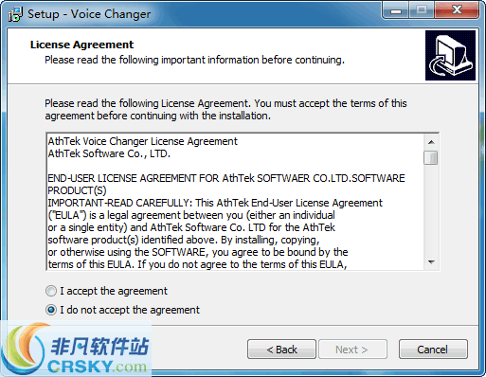Click the scroll down arrow of license text
486x377 pixels.
431,262
